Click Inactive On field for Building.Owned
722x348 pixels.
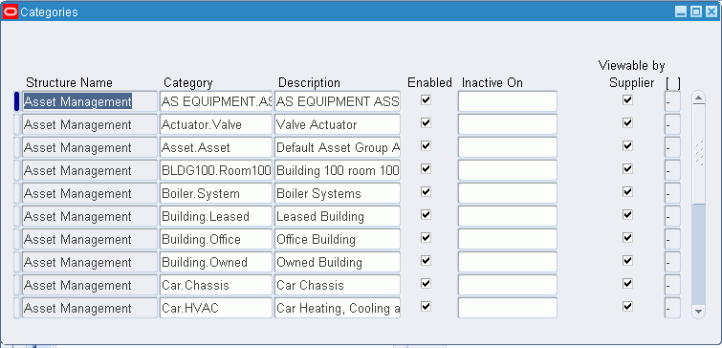click(x=508, y=262)
